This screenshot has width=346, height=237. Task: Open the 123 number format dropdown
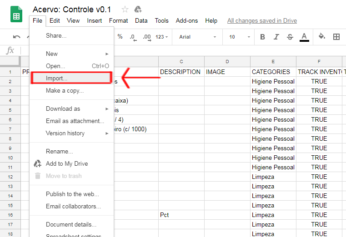[x=161, y=37]
